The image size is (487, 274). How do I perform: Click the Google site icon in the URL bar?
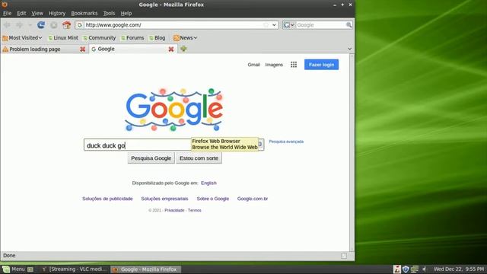click(x=80, y=25)
